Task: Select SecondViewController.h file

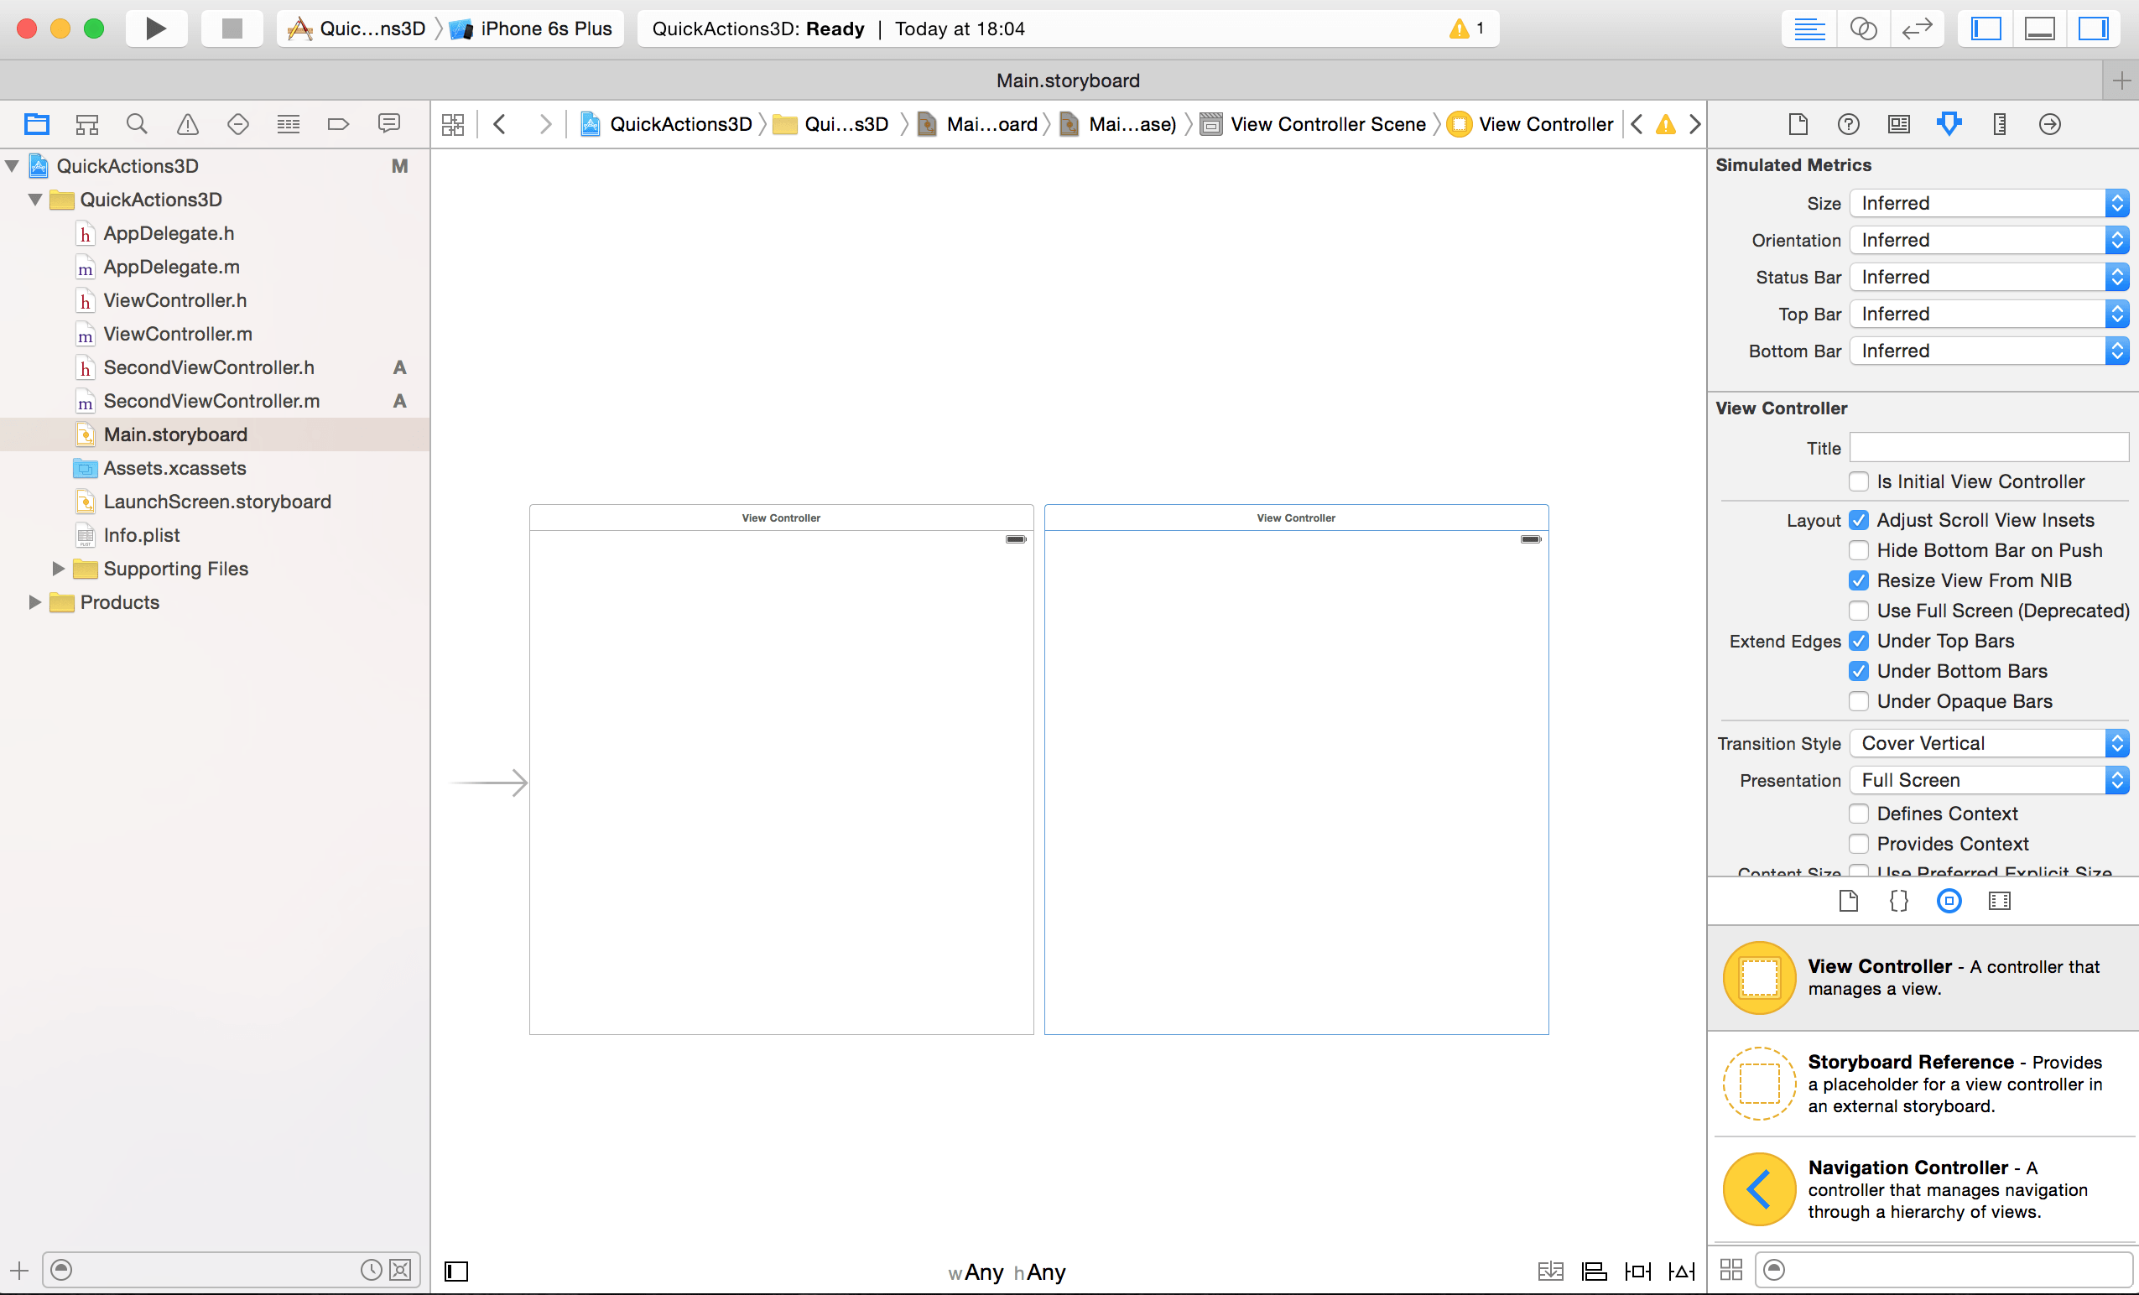Action: pyautogui.click(x=208, y=368)
